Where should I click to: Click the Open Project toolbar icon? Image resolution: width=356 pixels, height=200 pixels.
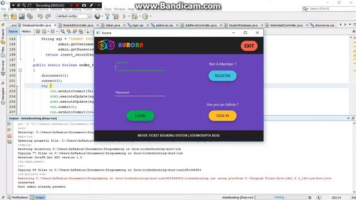pos(22,16)
